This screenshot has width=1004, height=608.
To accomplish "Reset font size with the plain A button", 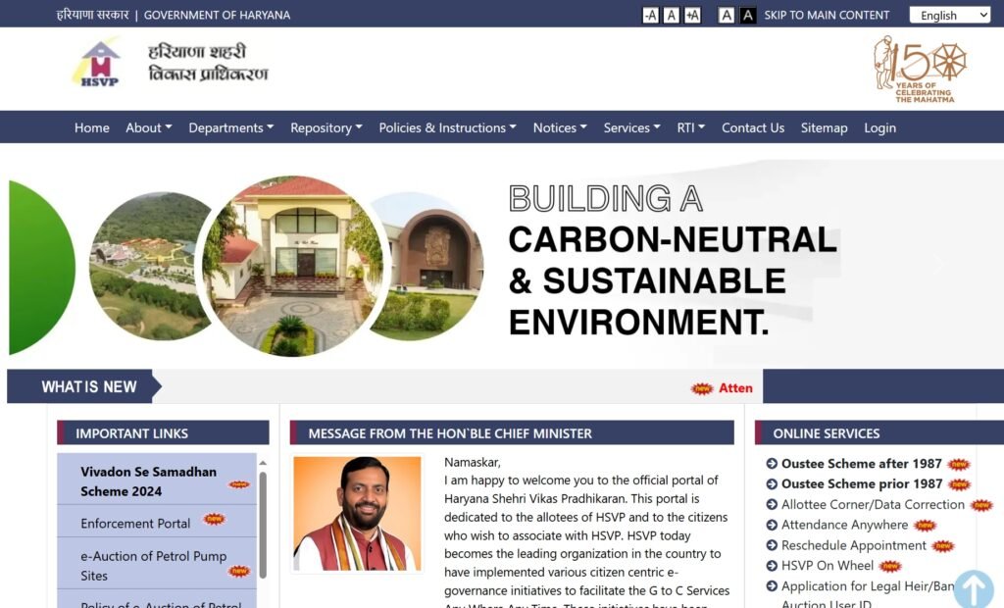I will click(x=671, y=16).
